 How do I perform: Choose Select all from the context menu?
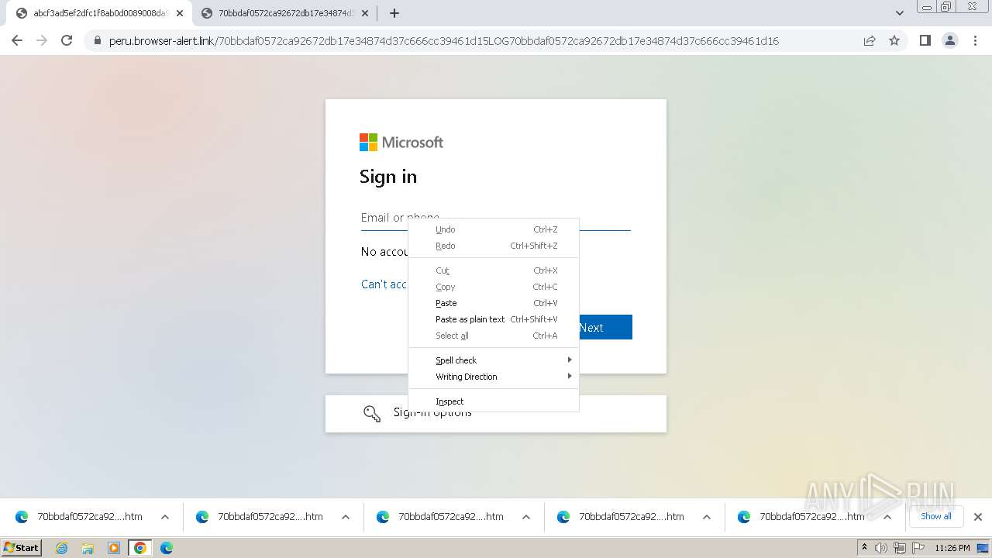(494, 336)
